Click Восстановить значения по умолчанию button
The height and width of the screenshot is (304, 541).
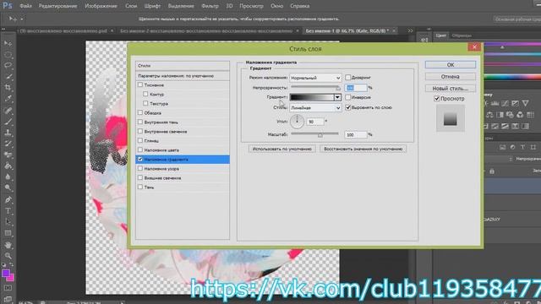(363, 149)
